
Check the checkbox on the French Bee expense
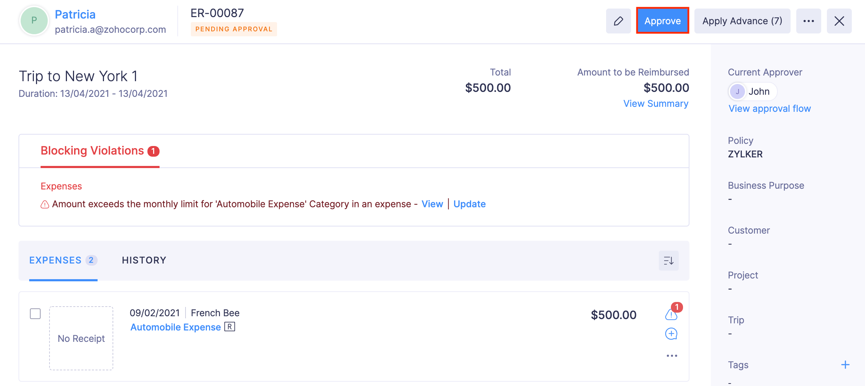coord(35,314)
